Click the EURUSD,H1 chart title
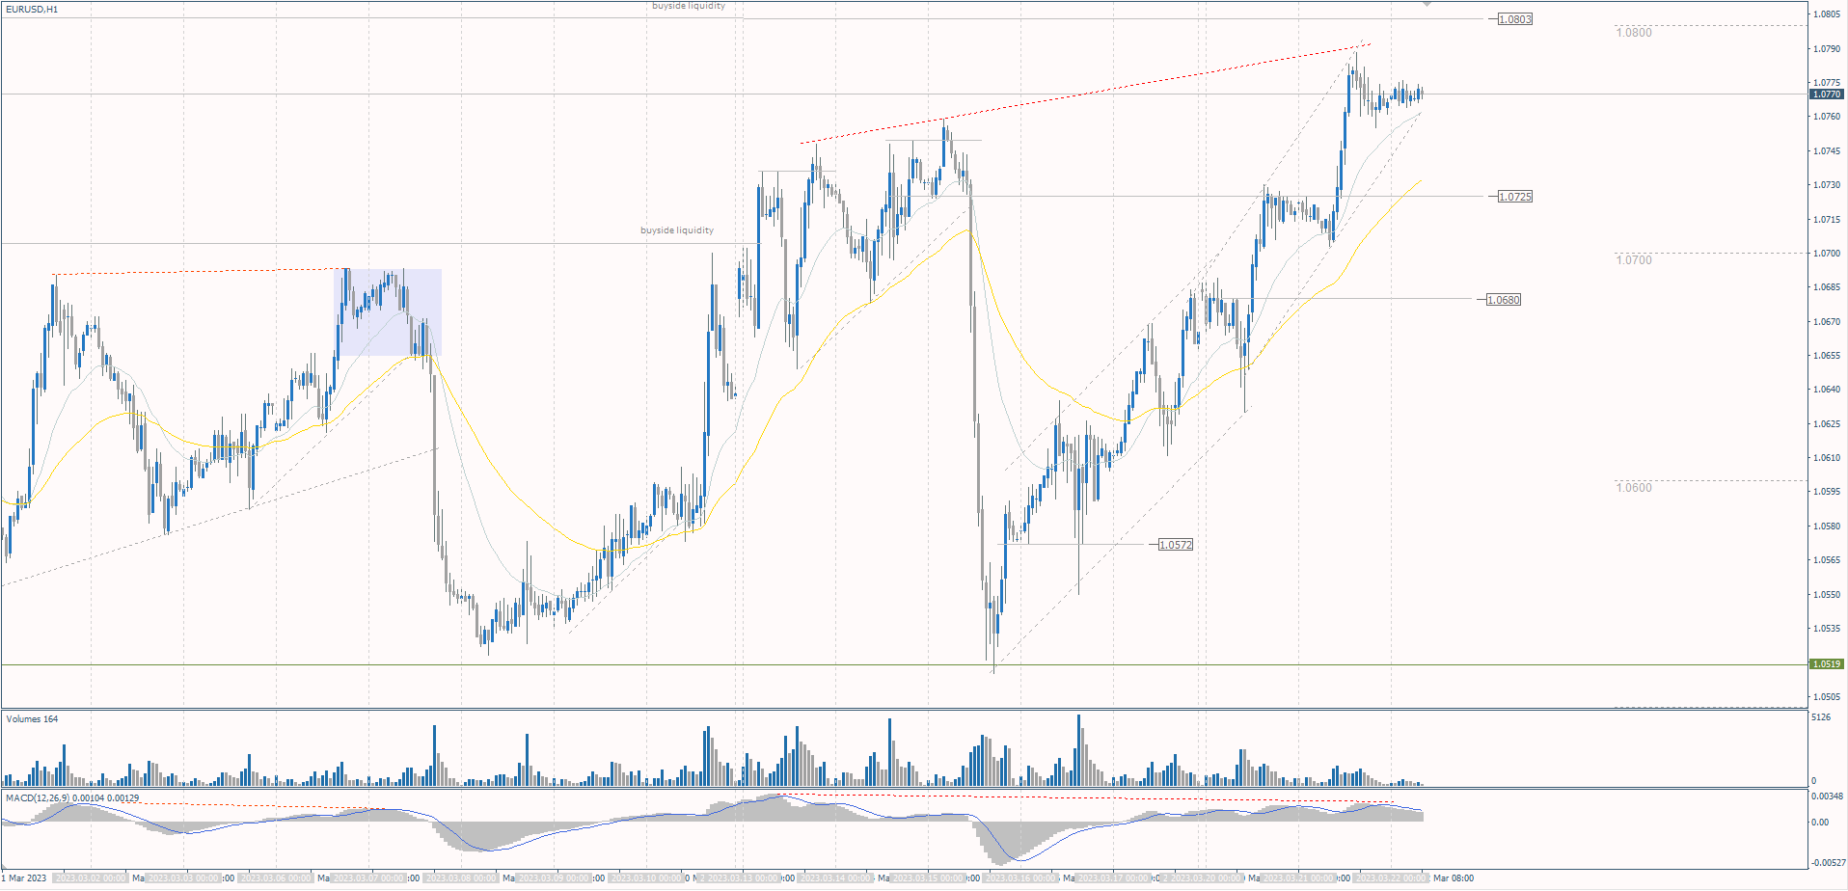The image size is (1848, 891). [x=32, y=10]
